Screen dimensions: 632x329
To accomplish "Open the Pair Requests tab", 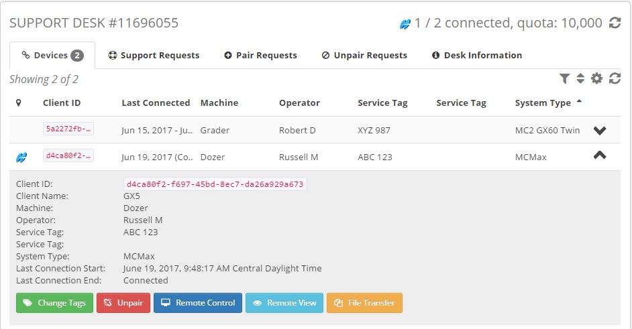I will (x=260, y=56).
